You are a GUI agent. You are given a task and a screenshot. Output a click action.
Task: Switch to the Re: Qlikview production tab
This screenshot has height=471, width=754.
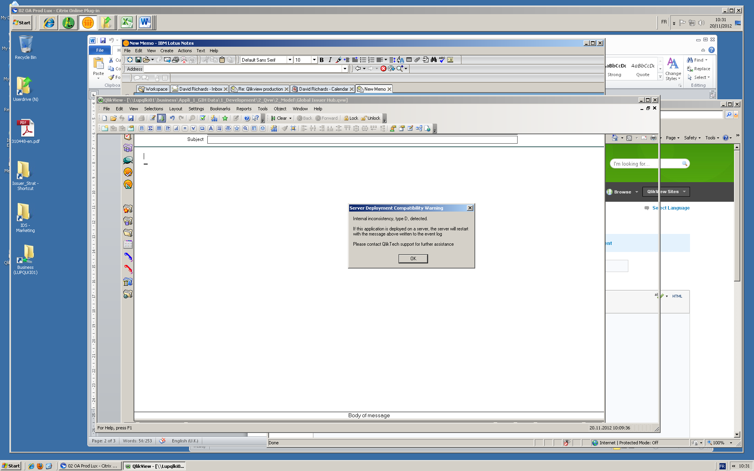[x=260, y=89]
